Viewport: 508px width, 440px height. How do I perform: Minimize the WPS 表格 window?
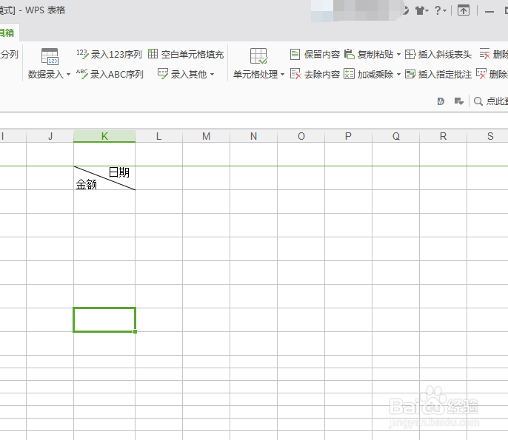489,11
